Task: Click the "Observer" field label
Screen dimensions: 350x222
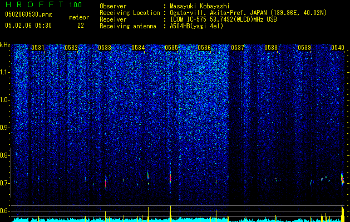Action: (113, 7)
